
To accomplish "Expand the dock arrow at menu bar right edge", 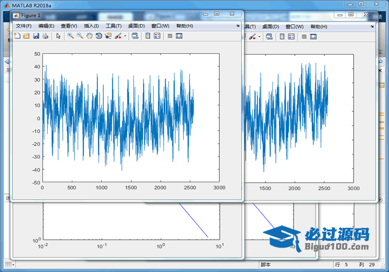I will [x=238, y=26].
